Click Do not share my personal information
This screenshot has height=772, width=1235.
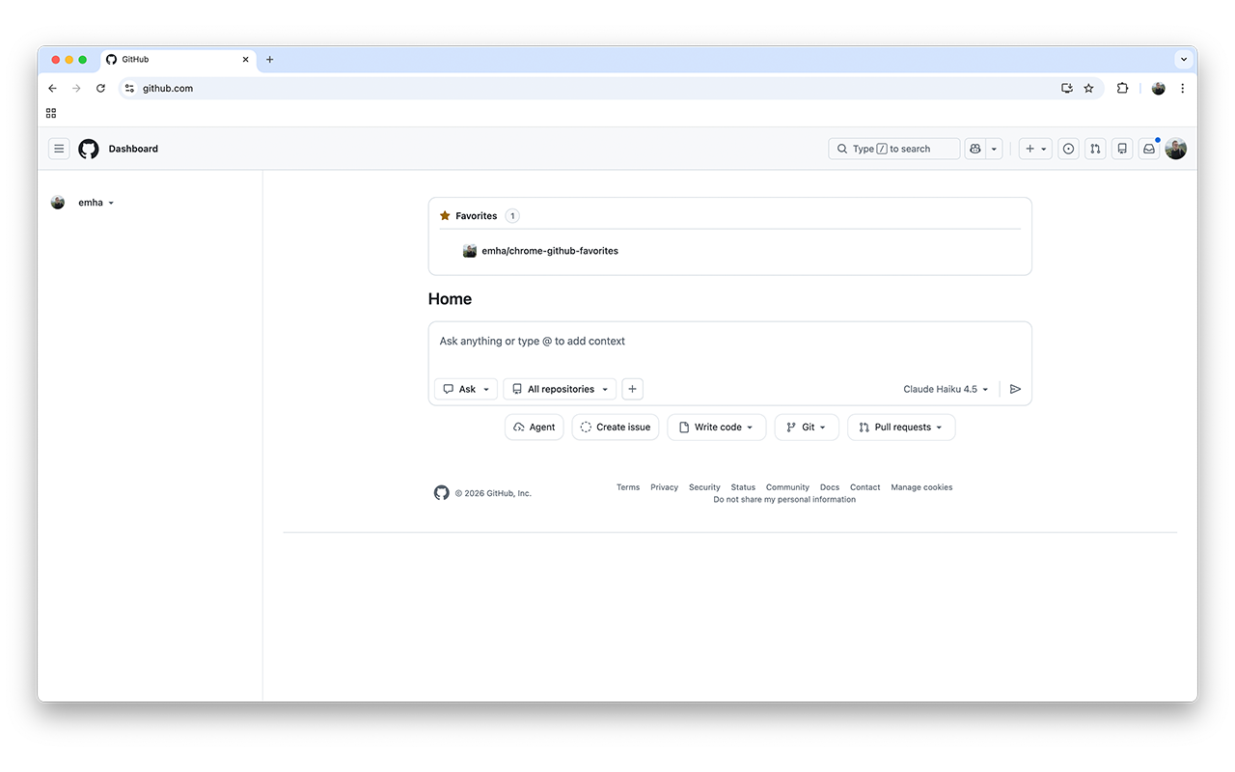tap(784, 500)
